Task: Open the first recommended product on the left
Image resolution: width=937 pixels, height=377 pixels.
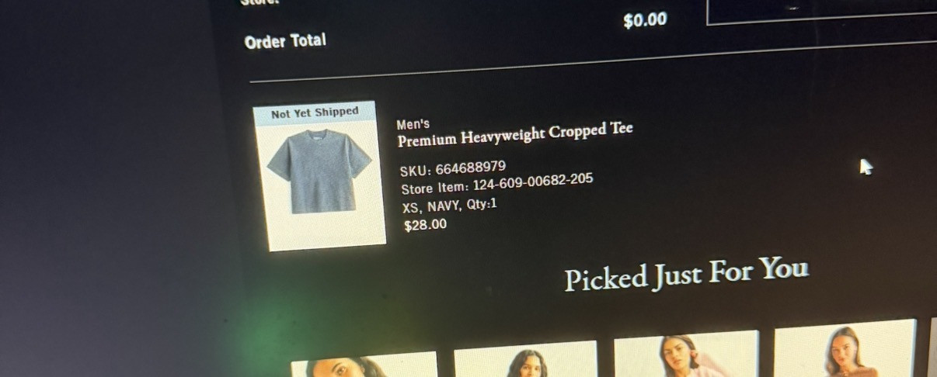Action: pos(364,365)
